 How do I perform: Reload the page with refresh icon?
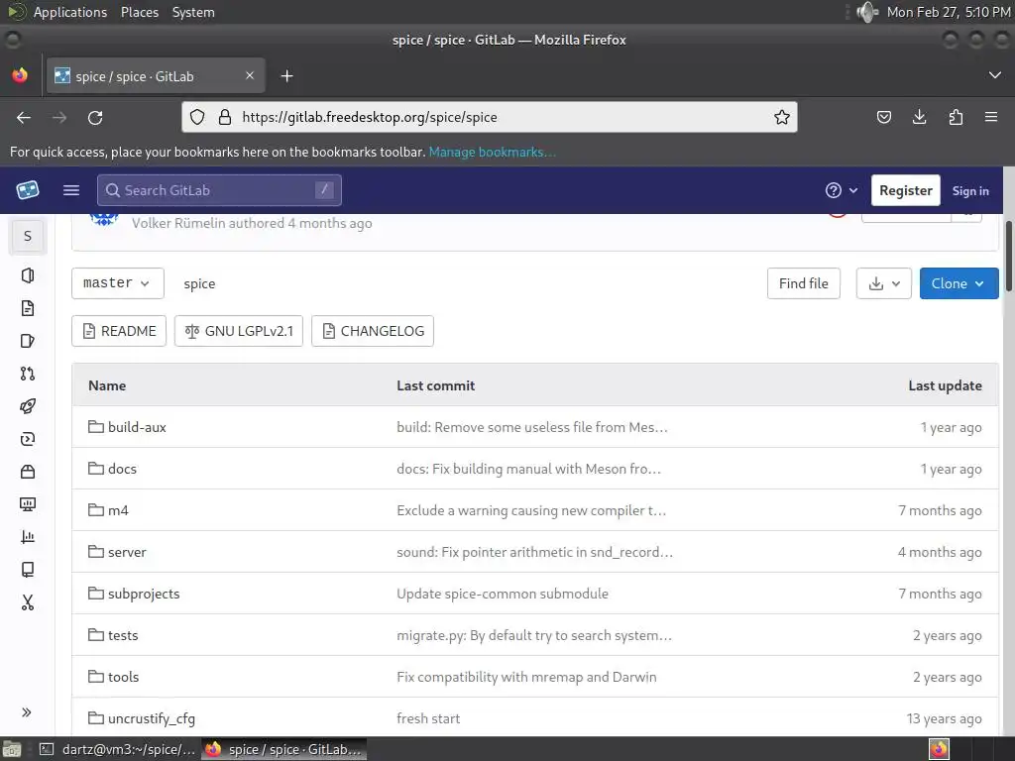95,117
